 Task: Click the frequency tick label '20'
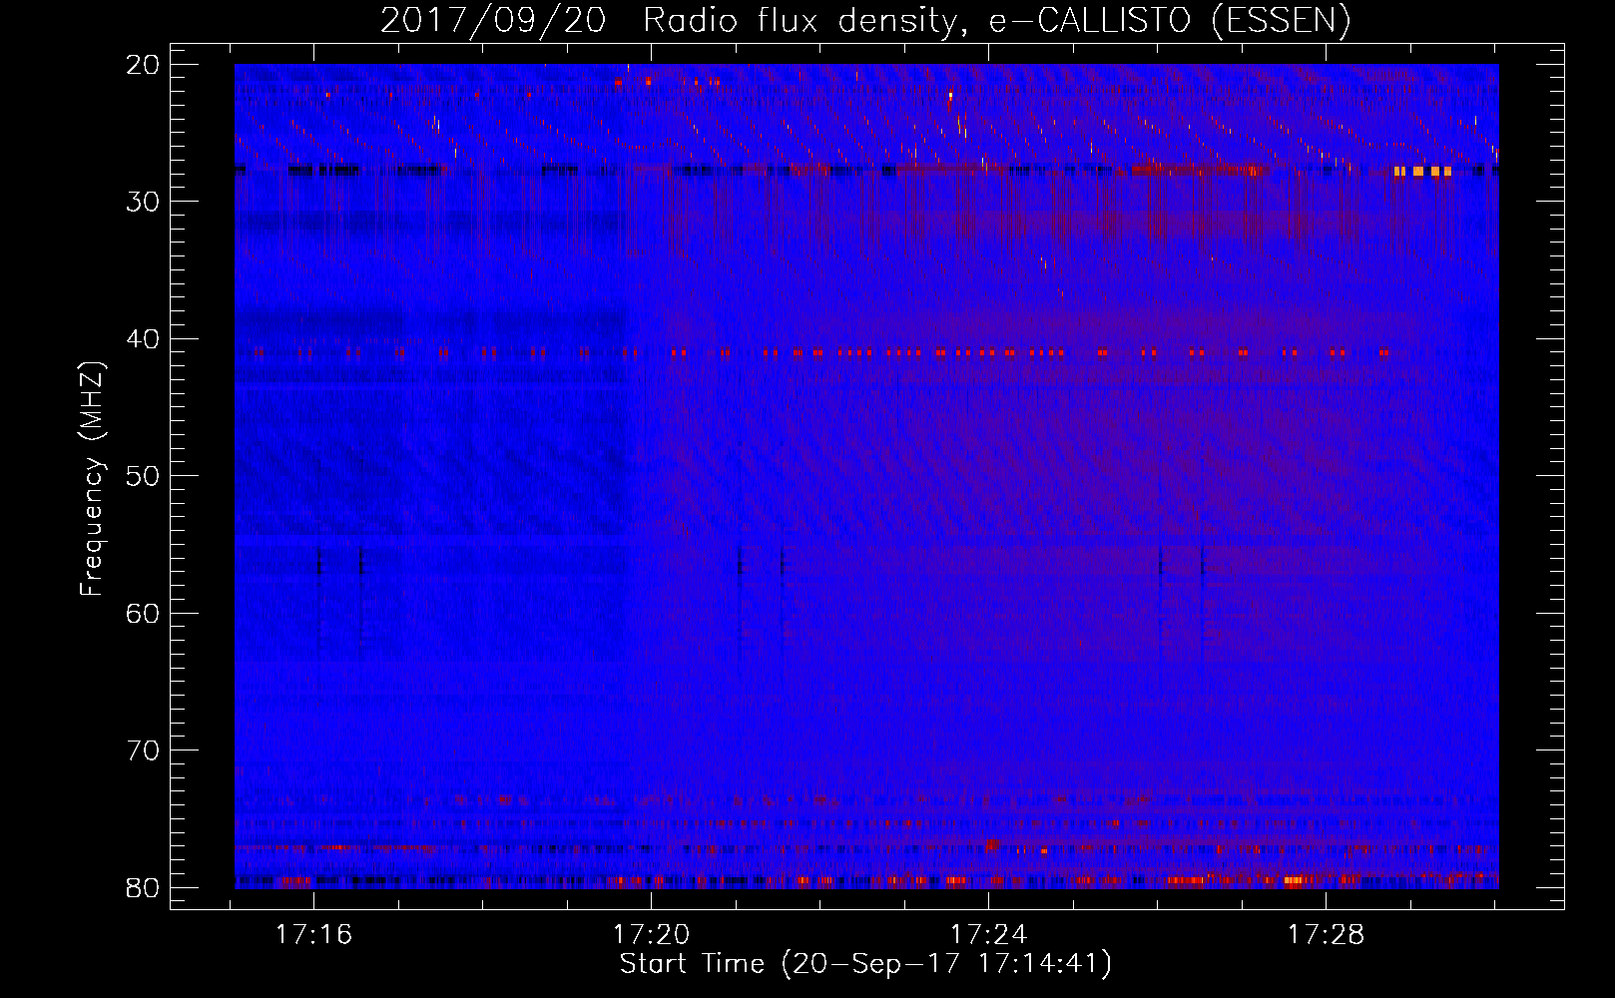(144, 65)
